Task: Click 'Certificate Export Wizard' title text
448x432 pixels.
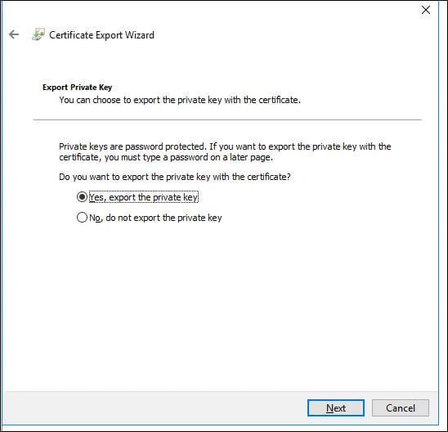Action: 101,35
